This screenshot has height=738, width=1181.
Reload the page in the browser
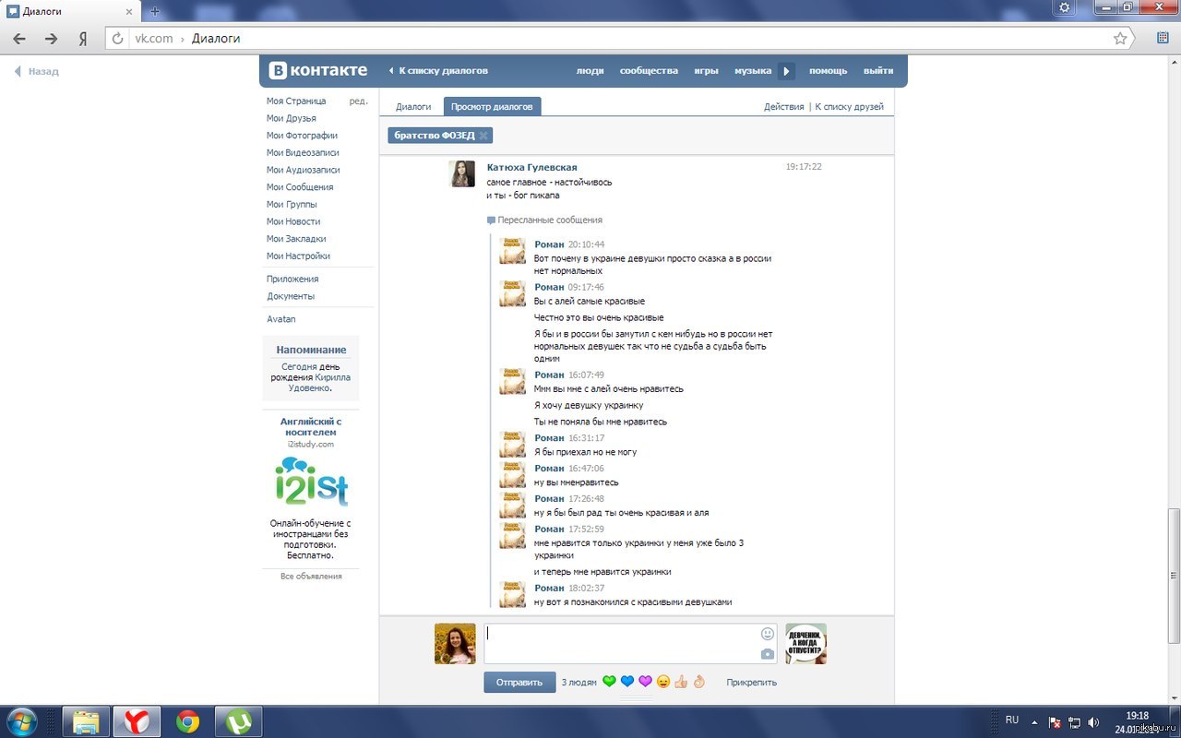(x=117, y=39)
